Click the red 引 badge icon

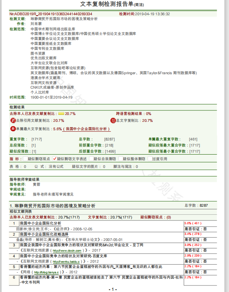[13, 120]
